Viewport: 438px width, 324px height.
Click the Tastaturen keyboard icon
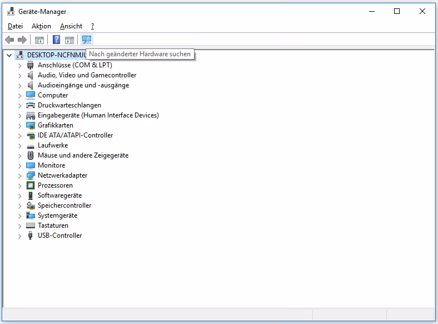(x=31, y=225)
